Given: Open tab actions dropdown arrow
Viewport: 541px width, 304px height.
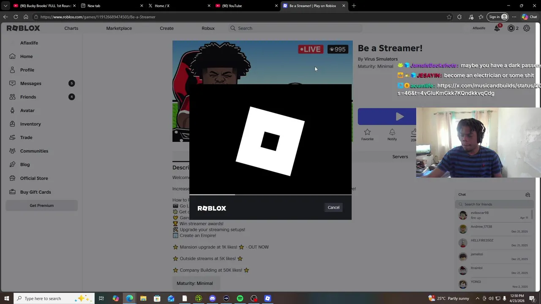Looking at the screenshot, I should 5,6.
